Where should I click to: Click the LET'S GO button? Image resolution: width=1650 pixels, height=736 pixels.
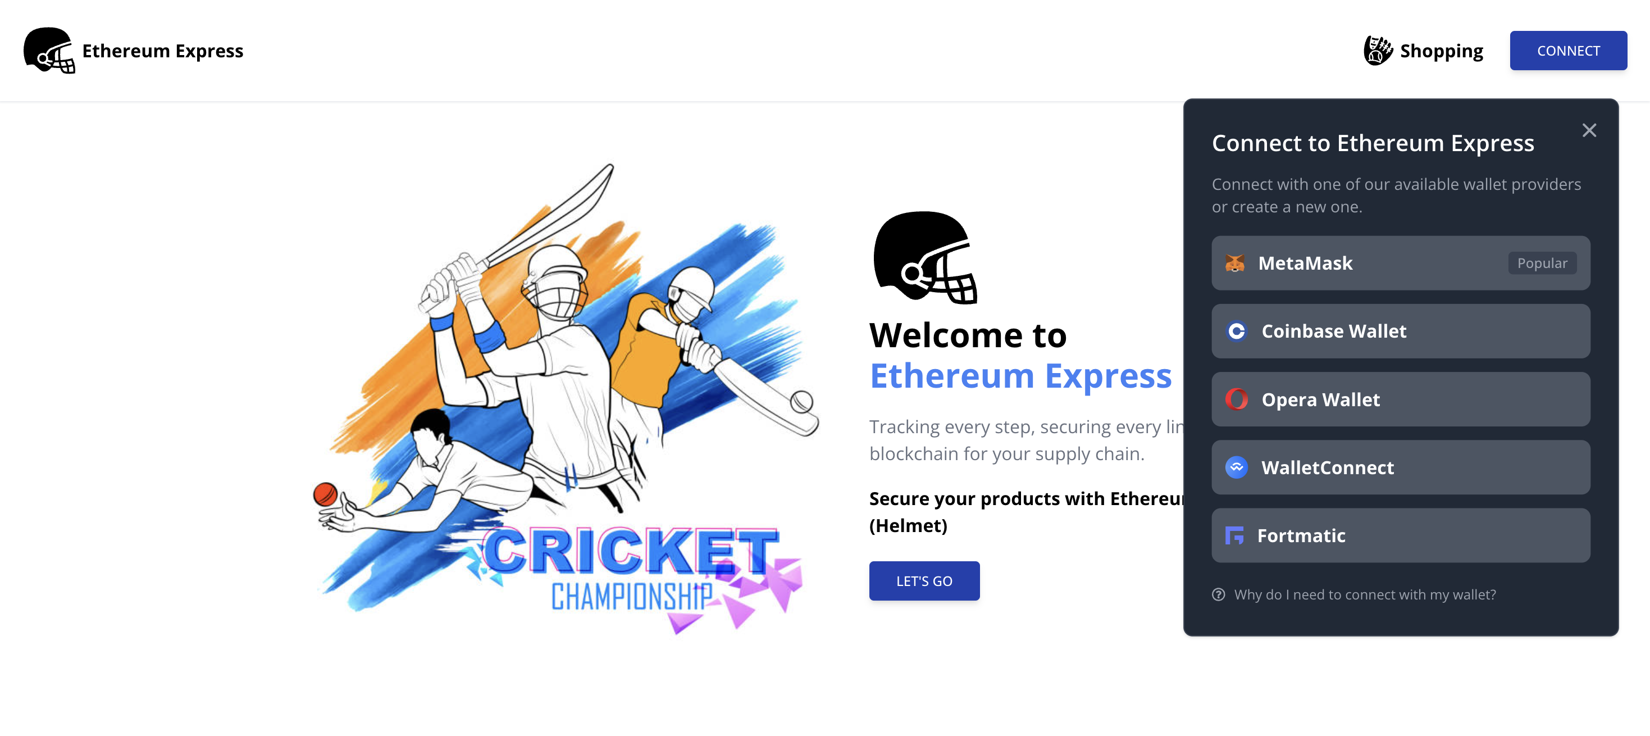[x=924, y=581]
